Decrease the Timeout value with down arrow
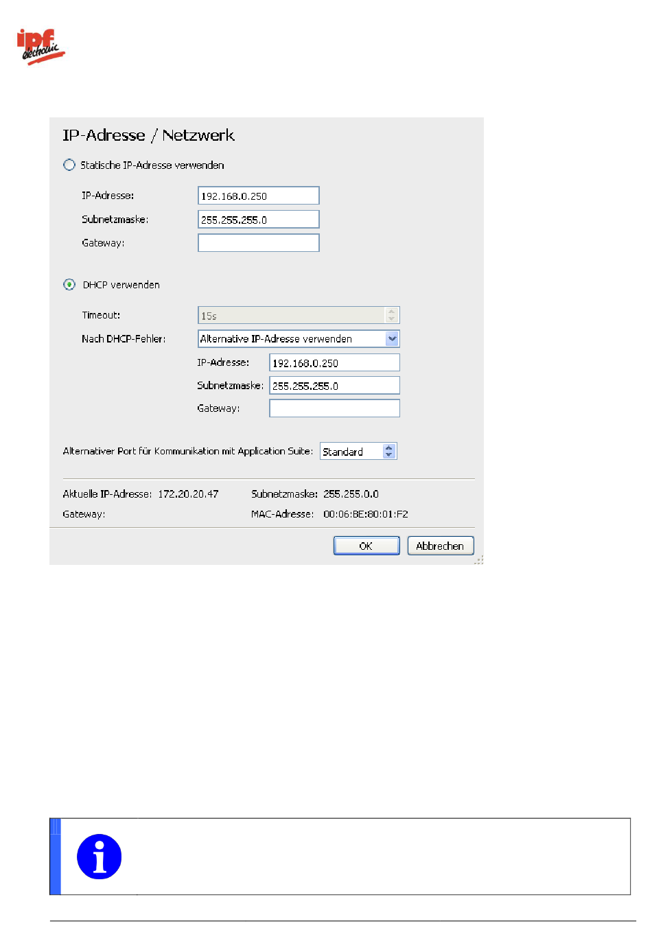652x952 pixels. pyautogui.click(x=391, y=318)
